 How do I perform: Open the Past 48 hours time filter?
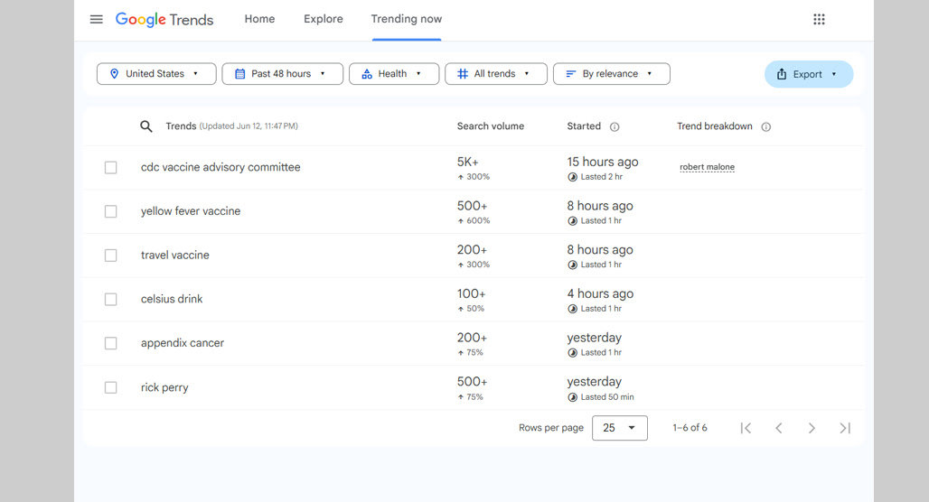click(x=283, y=74)
